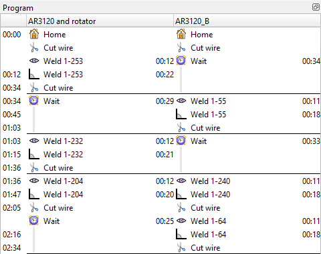The image size is (321, 254).
Task: Click the weld seam icon for Weld 1-232
Action: click(x=34, y=154)
